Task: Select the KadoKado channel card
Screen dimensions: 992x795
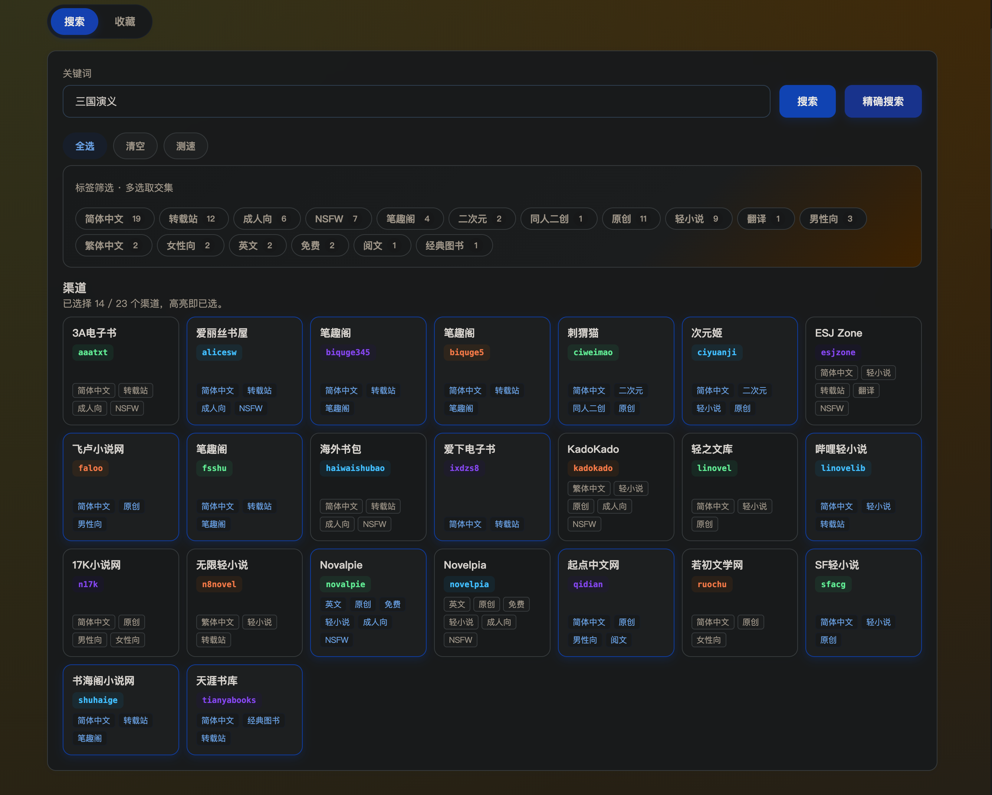Action: tap(615, 487)
